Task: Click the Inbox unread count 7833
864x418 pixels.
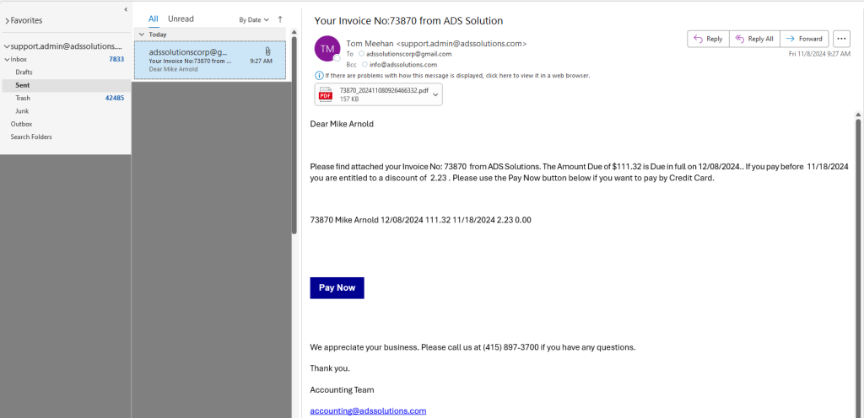Action: point(116,59)
